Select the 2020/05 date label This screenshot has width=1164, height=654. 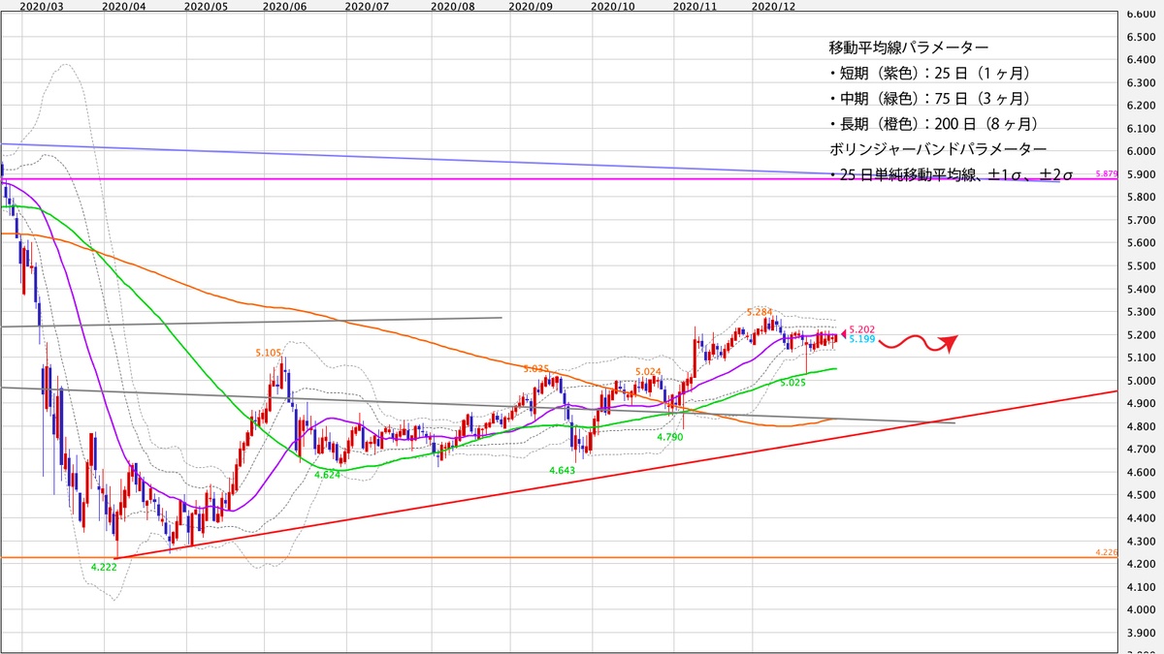click(205, 6)
